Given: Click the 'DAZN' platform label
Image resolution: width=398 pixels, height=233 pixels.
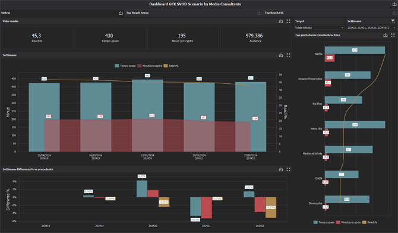Looking at the screenshot, I should point(319,178).
